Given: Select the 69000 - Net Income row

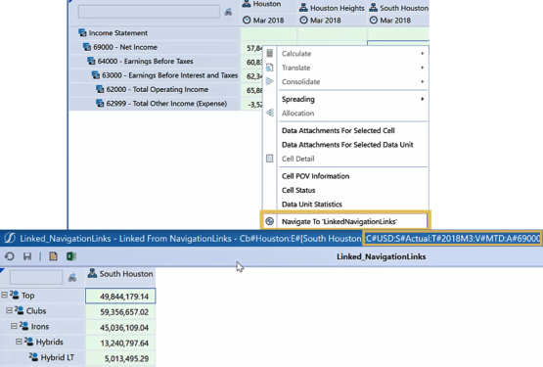Looking at the screenshot, I should coord(155,47).
